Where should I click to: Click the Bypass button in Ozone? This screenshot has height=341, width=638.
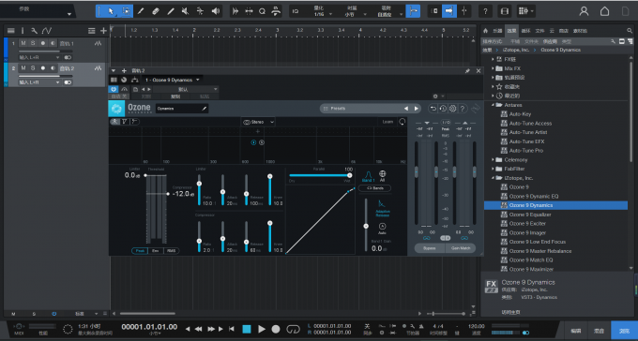tap(430, 248)
